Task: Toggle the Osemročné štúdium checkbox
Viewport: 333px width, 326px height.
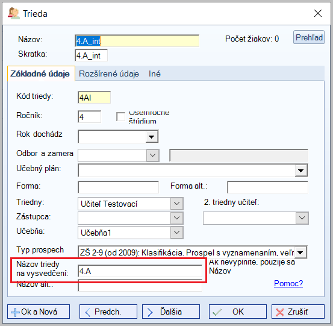Action: point(120,117)
